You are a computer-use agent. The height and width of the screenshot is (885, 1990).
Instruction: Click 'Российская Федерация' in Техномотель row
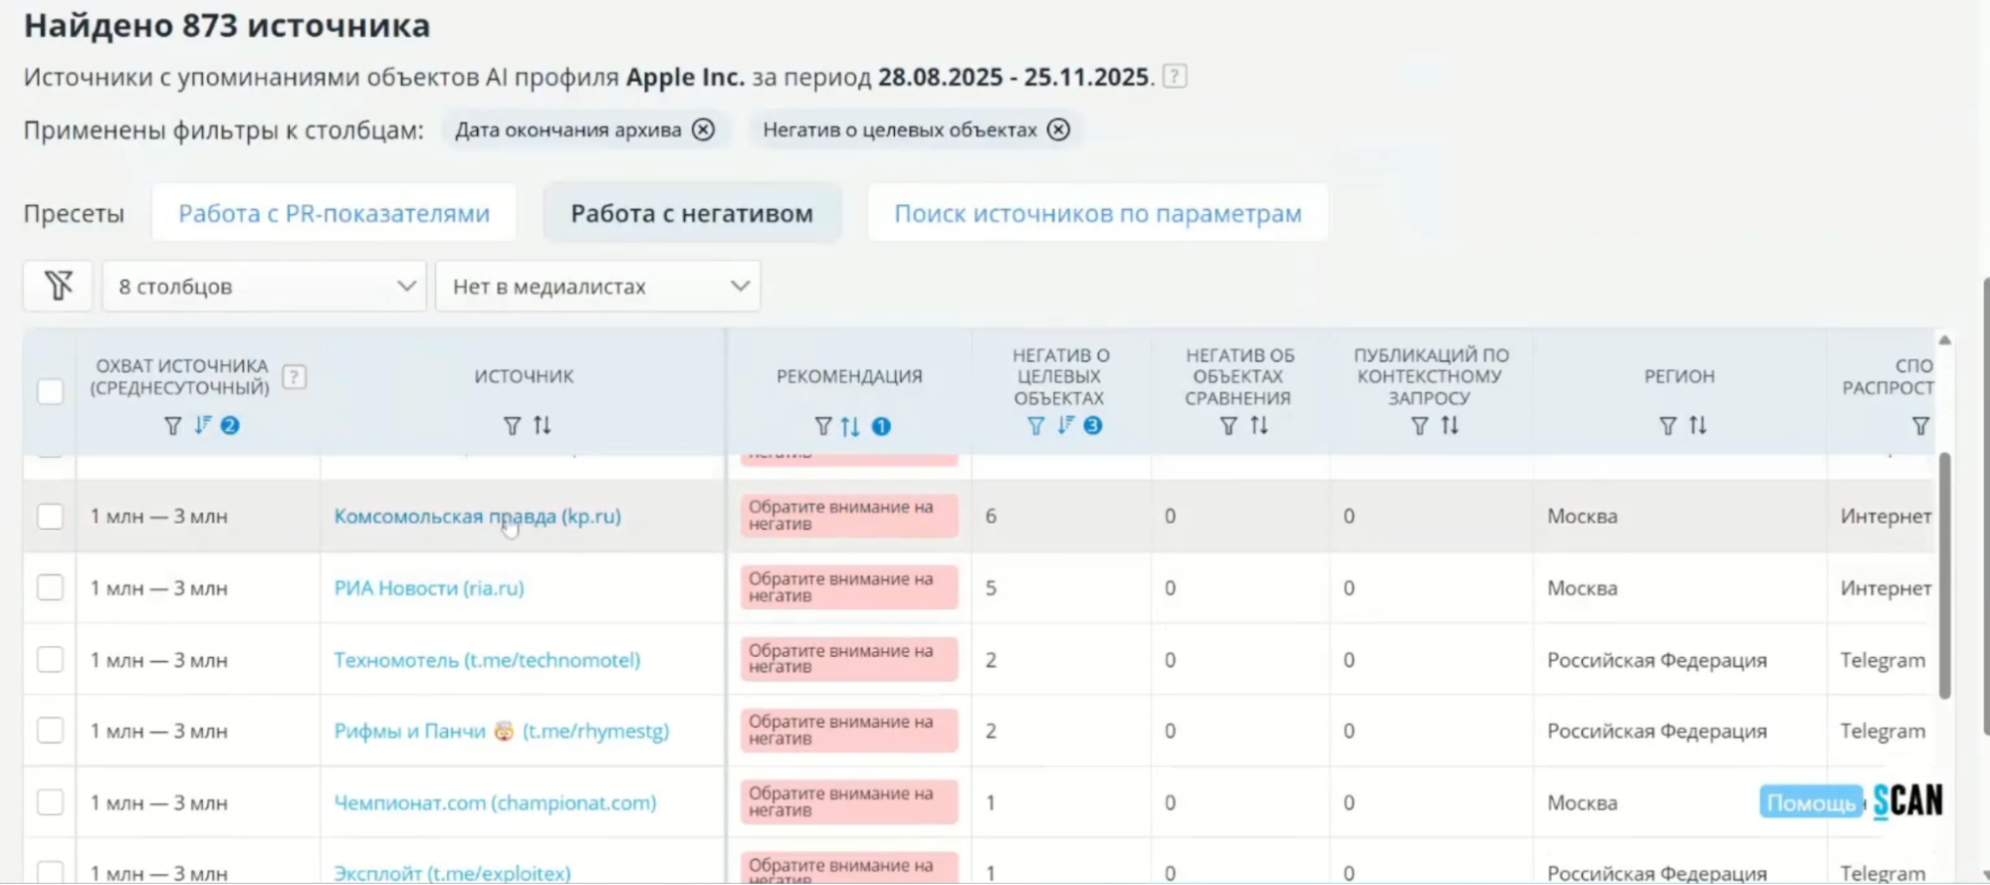pos(1657,660)
